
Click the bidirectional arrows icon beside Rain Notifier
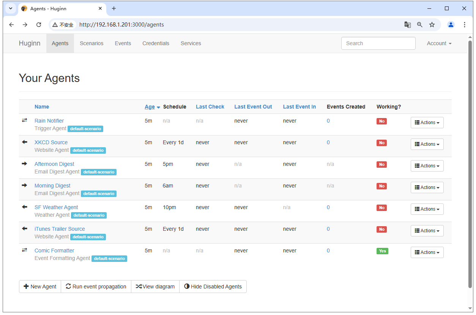(x=25, y=120)
